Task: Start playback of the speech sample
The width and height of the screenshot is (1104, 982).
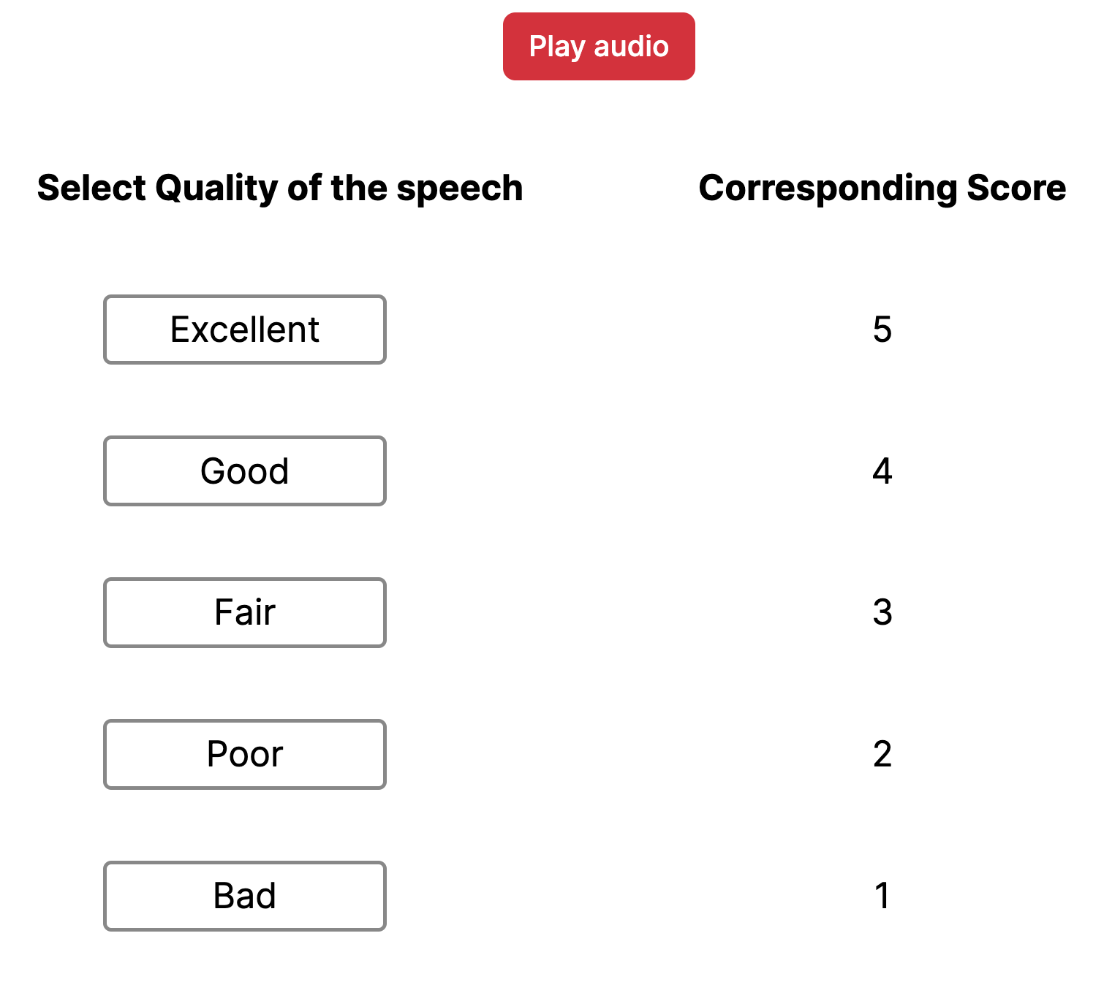Action: 598,47
